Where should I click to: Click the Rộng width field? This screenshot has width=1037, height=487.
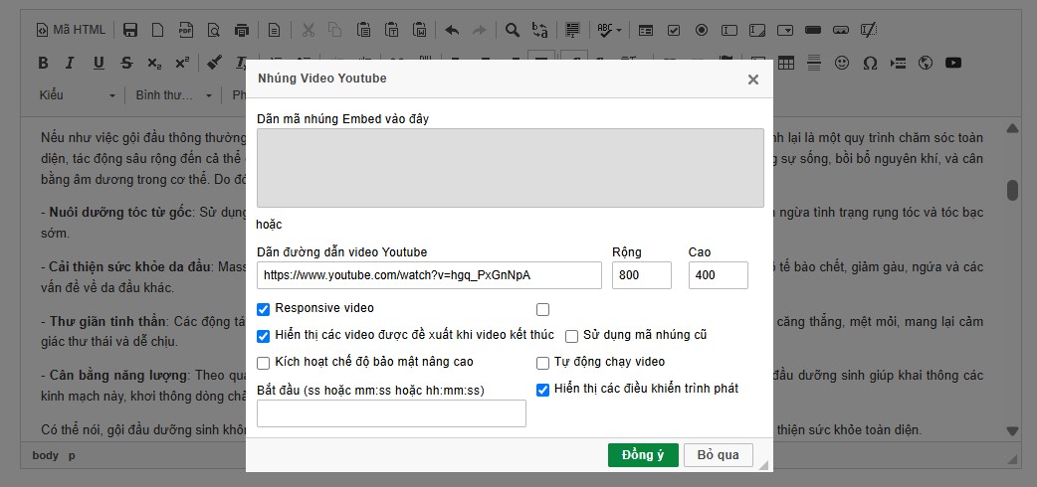click(x=642, y=275)
